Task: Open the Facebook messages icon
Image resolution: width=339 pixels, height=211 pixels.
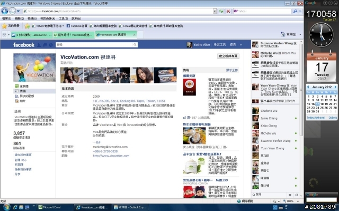Action: coord(45,45)
